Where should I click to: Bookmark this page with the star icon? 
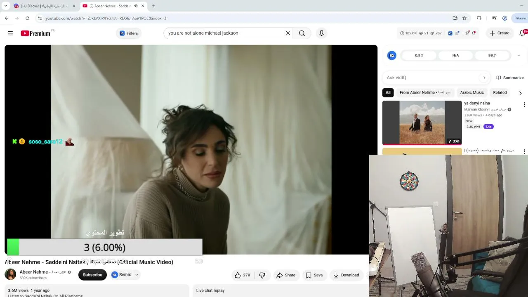pyautogui.click(x=464, y=18)
